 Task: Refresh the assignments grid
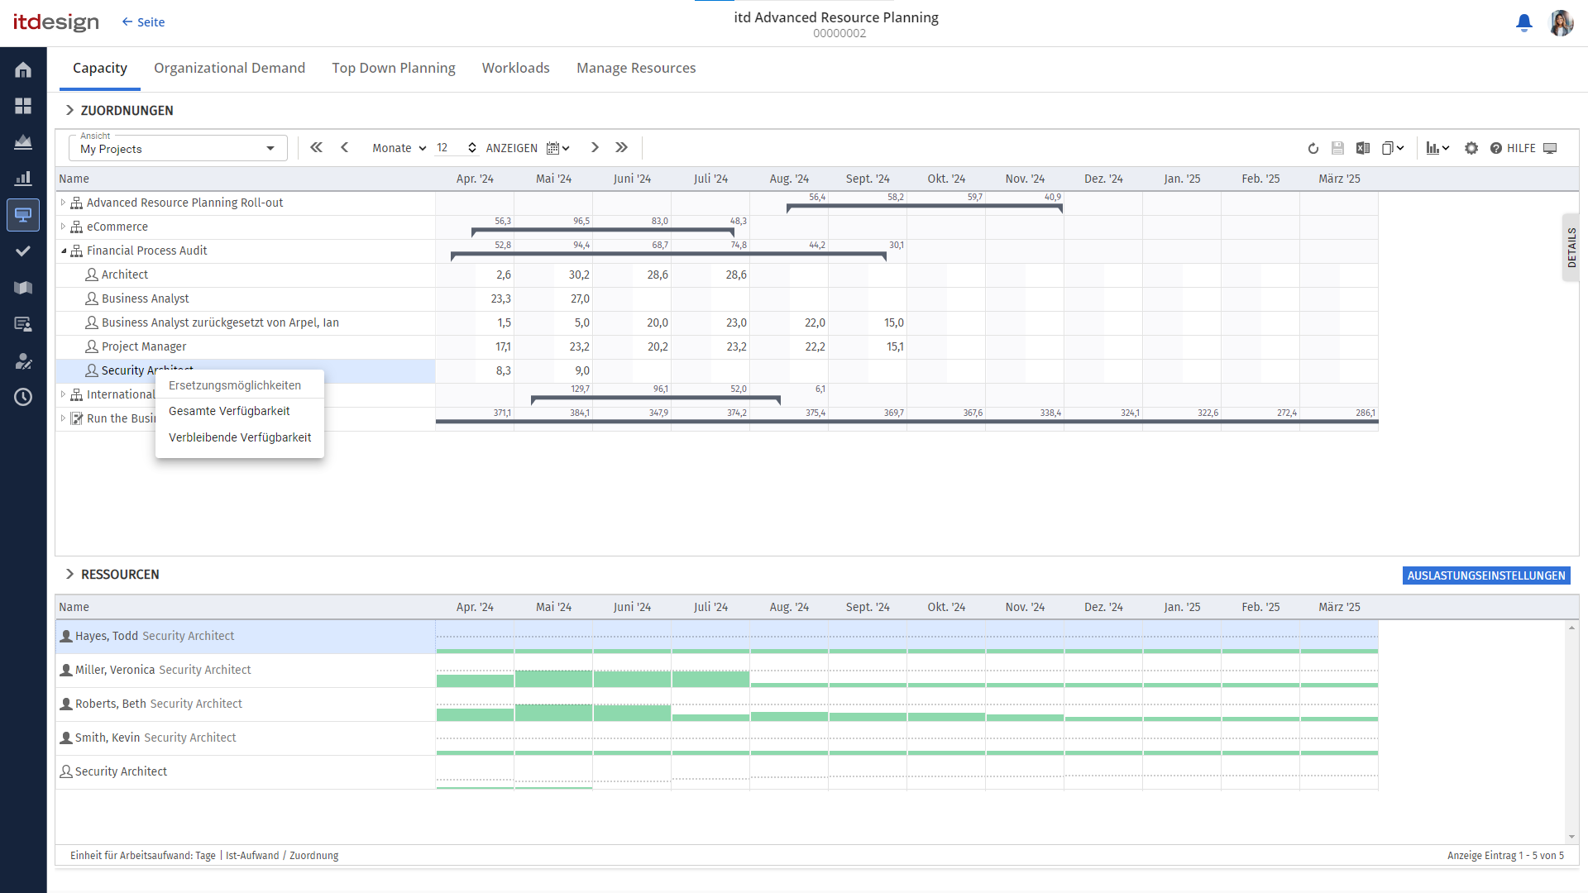1313,149
